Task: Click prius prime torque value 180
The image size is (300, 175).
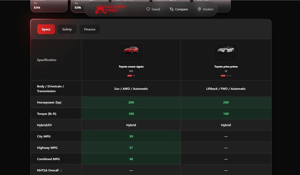Action: tap(226, 114)
